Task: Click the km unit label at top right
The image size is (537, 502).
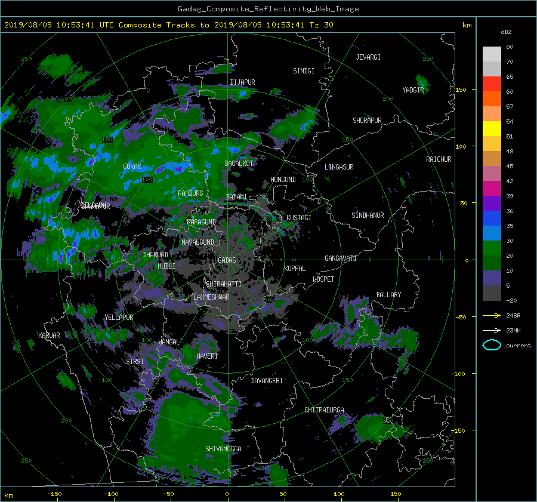Action: pyautogui.click(x=467, y=25)
